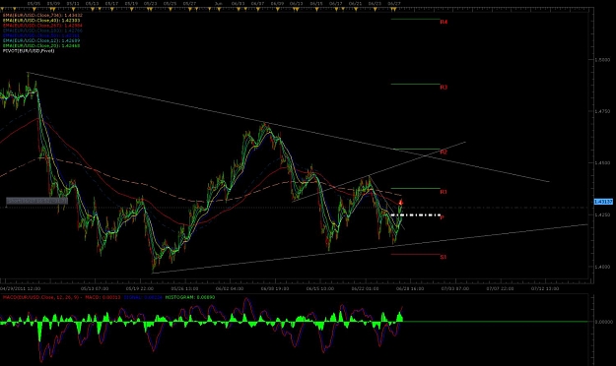Click the MACD(EUR/USD.Close, 12, 26, 9) legend label

[x=40, y=297]
